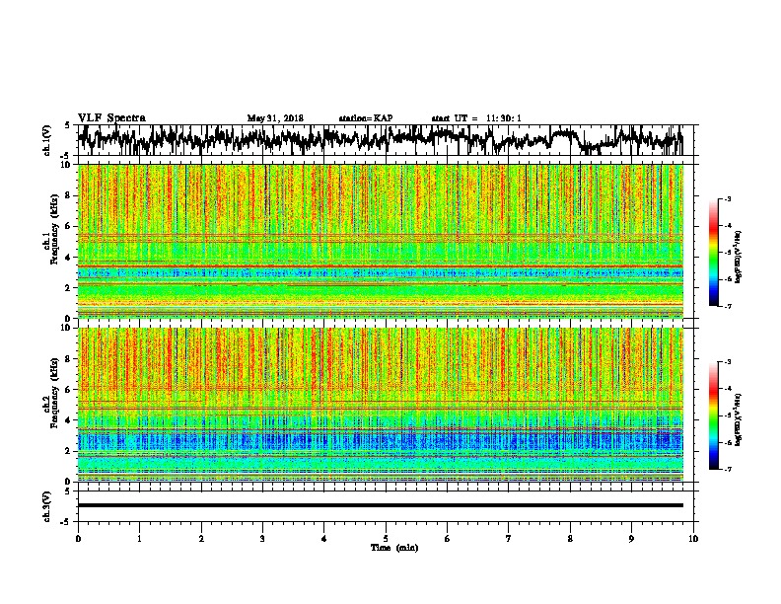This screenshot has height=604, width=781.
Task: Click the ch.1 spectrogram panel
Action: coord(381,241)
